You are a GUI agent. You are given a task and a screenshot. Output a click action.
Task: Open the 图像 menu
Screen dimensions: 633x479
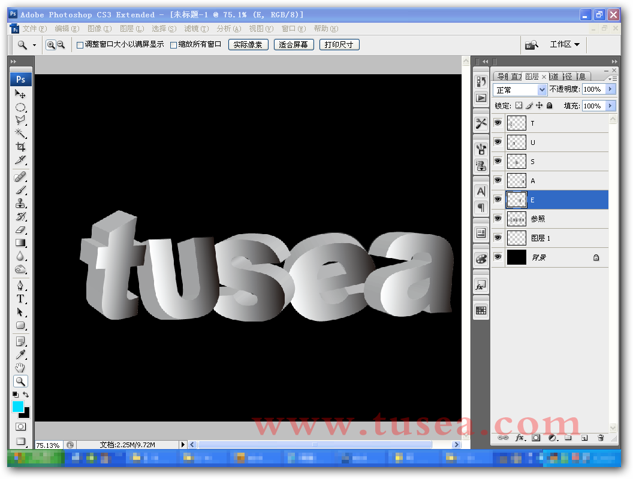(x=100, y=29)
